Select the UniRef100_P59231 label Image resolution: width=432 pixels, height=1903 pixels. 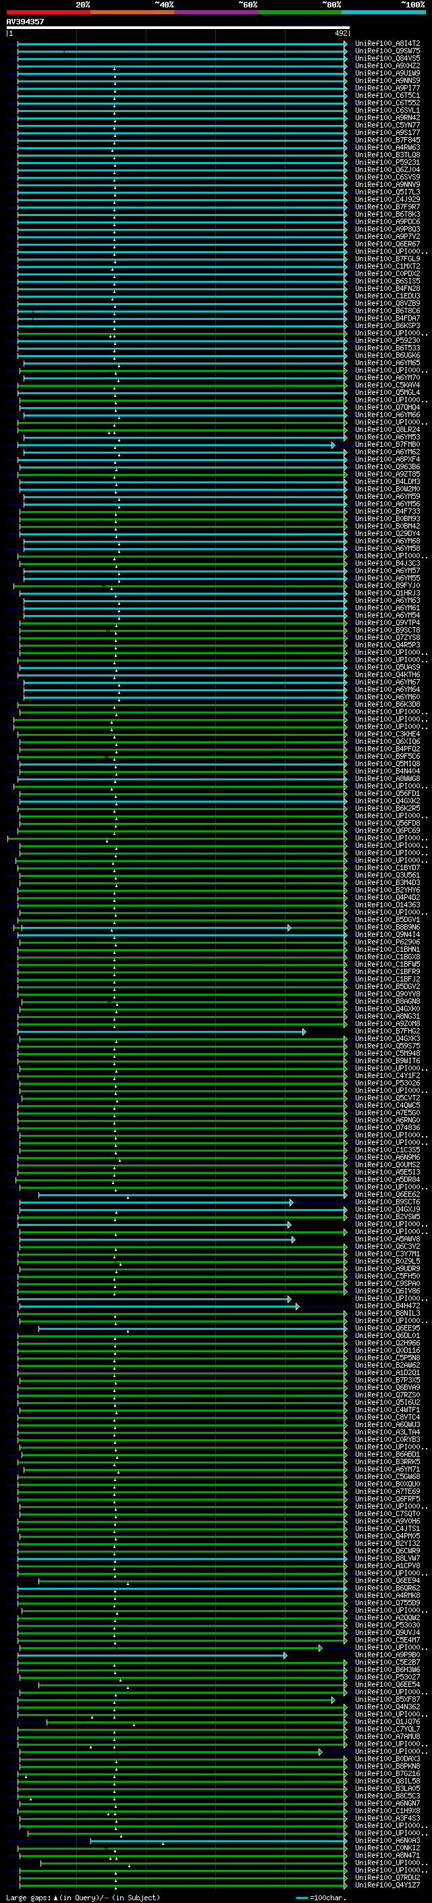tap(387, 162)
